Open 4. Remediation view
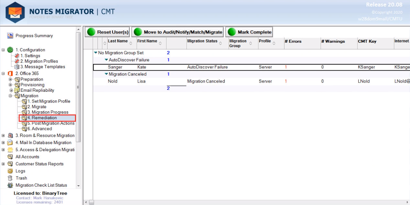410x205 pixels. (42, 118)
